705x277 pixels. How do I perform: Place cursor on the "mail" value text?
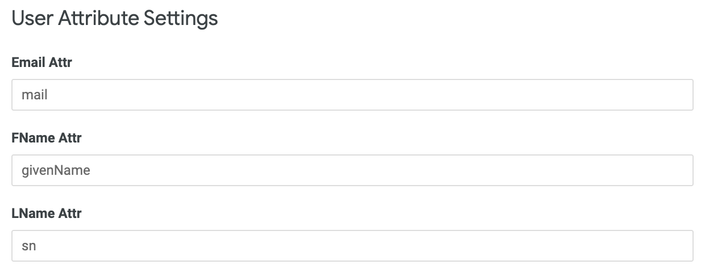point(34,95)
